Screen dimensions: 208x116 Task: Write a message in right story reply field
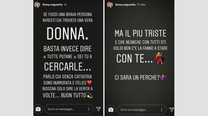142,110
